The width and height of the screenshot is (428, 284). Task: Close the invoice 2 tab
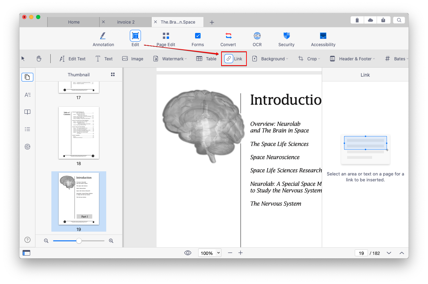(103, 22)
